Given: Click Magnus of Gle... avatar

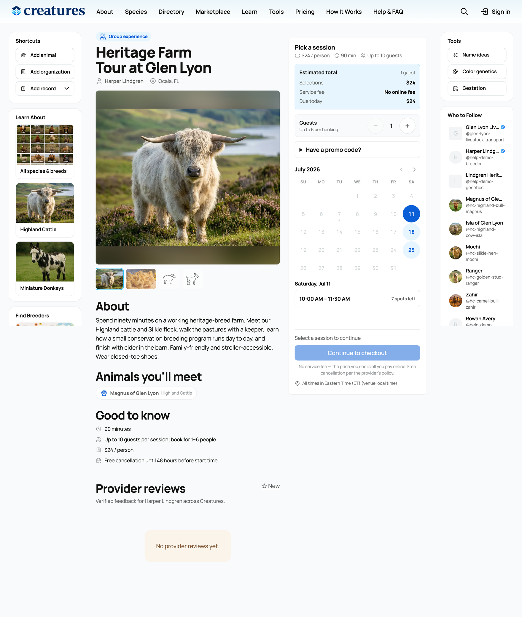Looking at the screenshot, I should click(x=456, y=205).
